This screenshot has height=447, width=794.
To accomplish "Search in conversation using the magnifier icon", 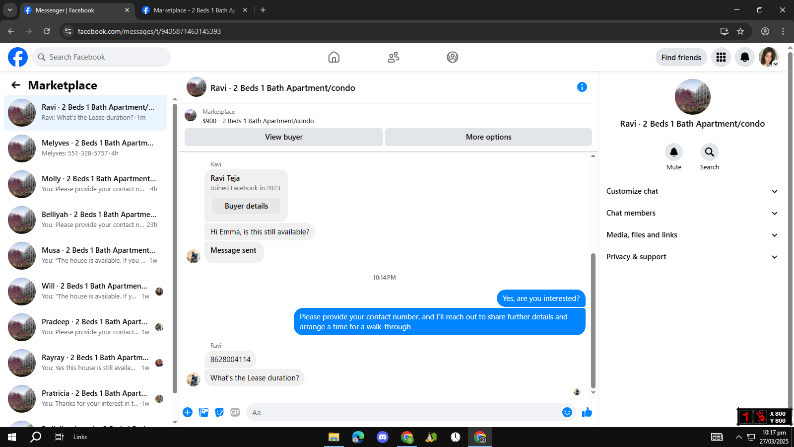I will tap(710, 152).
